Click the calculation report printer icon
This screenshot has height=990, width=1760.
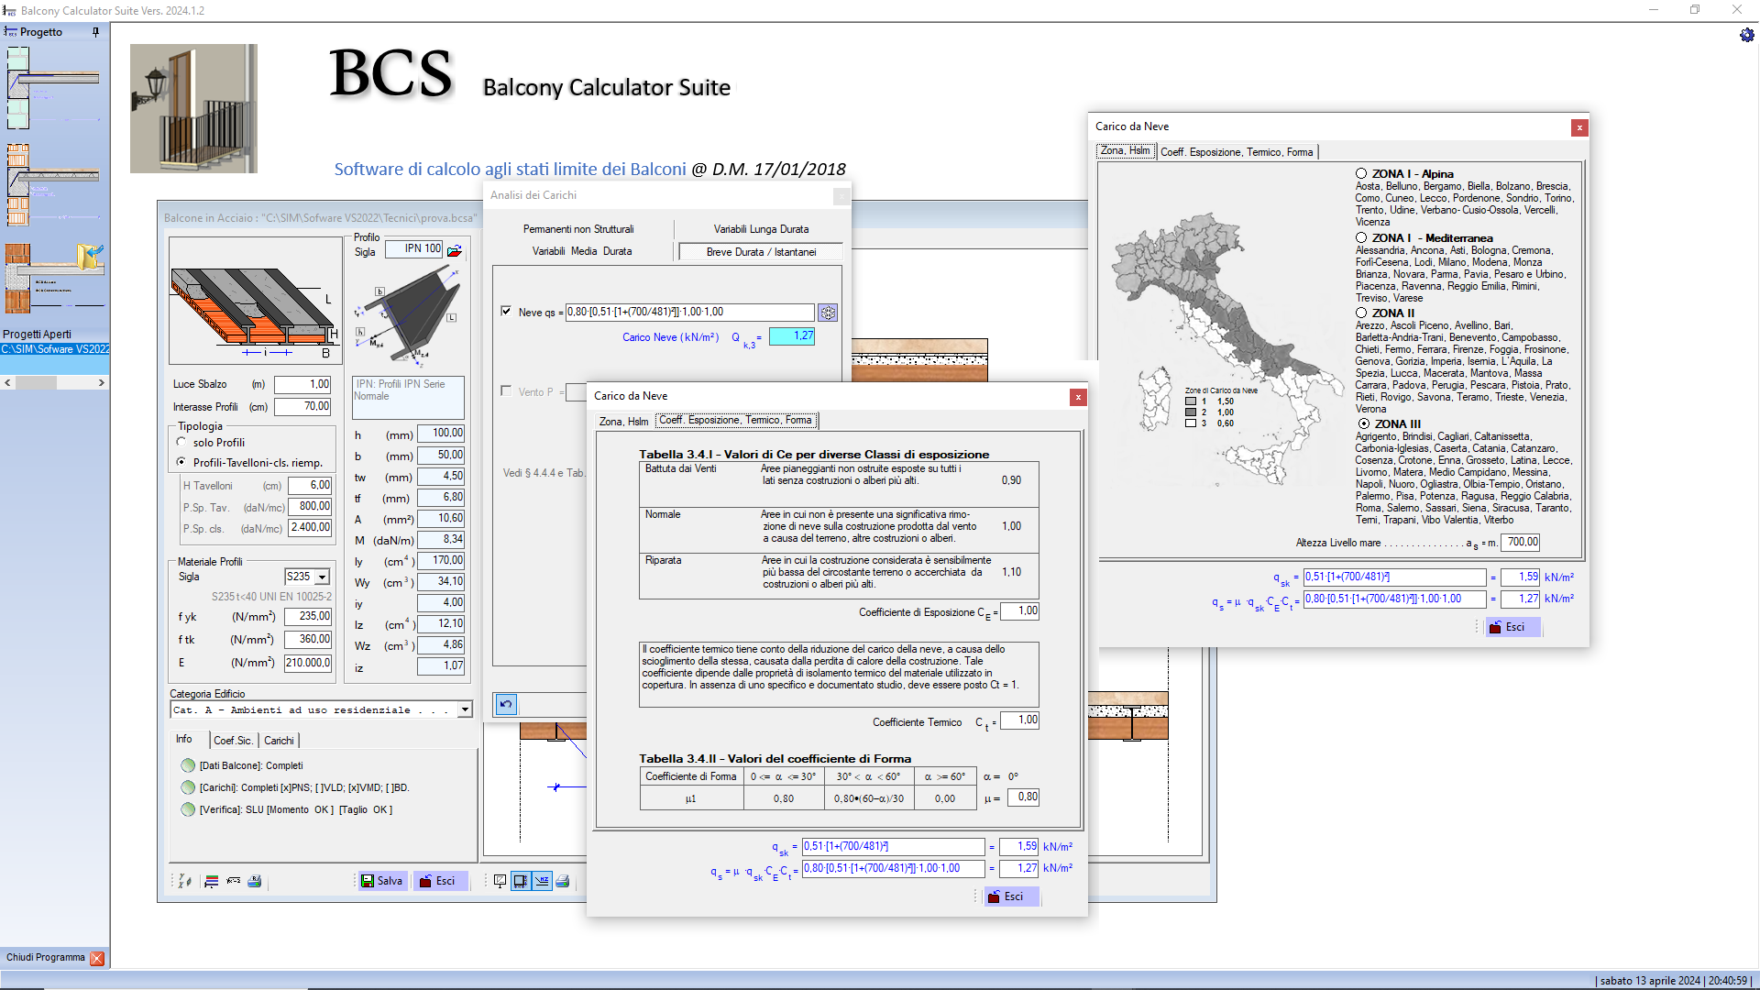coord(255,881)
